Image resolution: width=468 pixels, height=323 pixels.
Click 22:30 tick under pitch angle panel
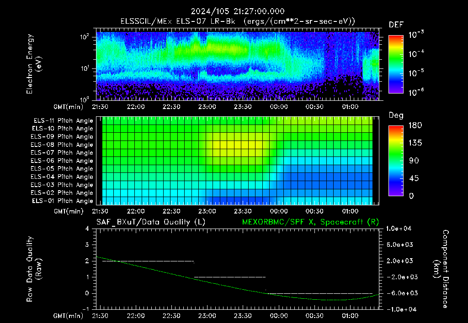[171, 211]
